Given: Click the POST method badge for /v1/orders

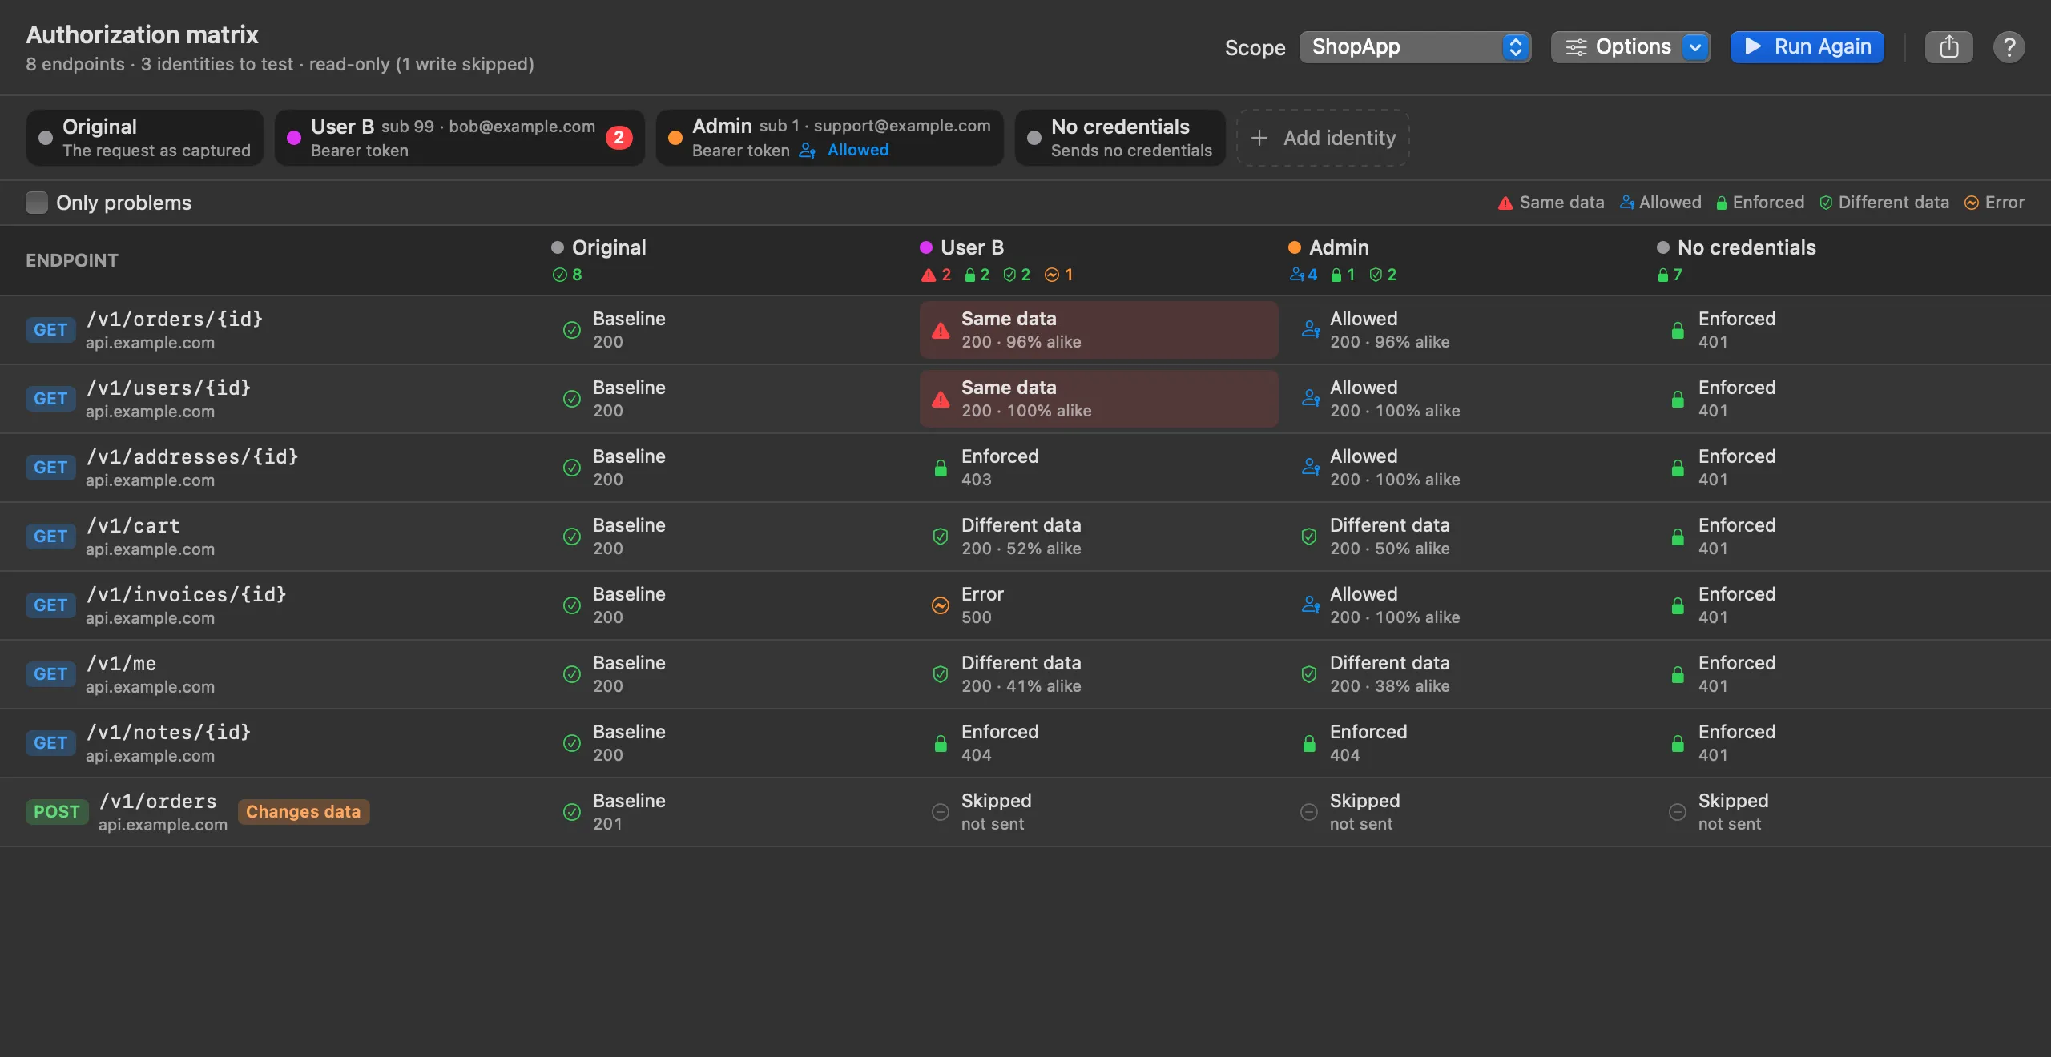Looking at the screenshot, I should 56,812.
